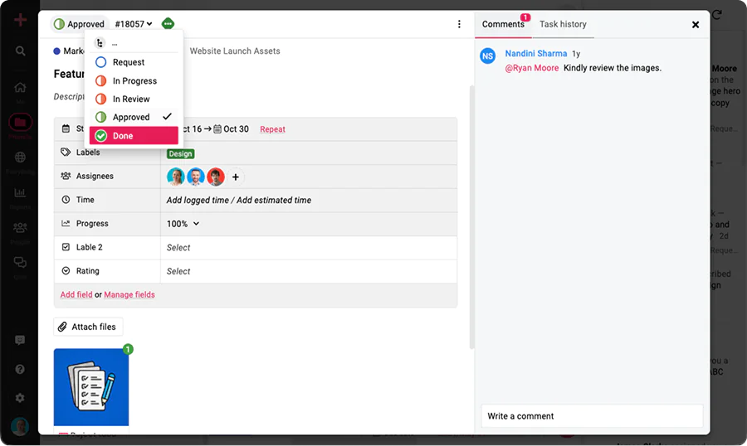Viewport: 747px width, 446px height.
Task: Click NS avatar of commenter
Action: [487, 56]
